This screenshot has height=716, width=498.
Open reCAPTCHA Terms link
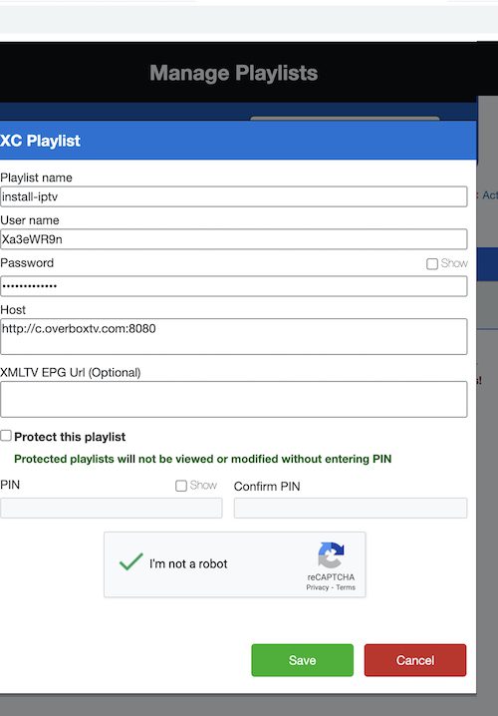[346, 587]
